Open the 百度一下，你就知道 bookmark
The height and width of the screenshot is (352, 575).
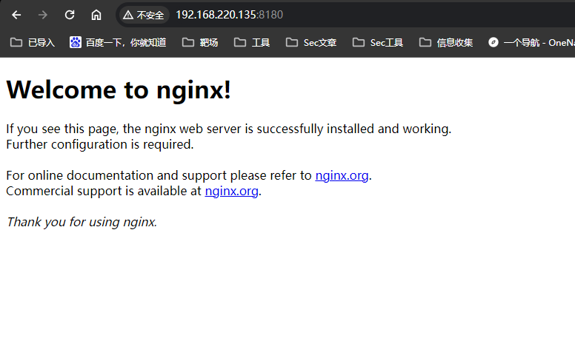(x=118, y=42)
